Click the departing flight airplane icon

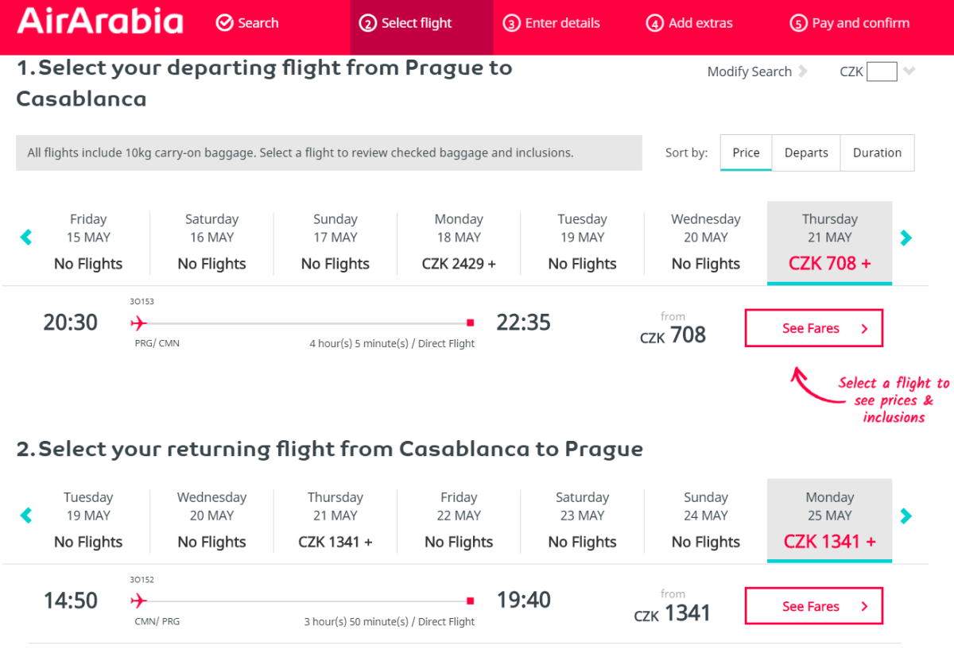[x=139, y=323]
